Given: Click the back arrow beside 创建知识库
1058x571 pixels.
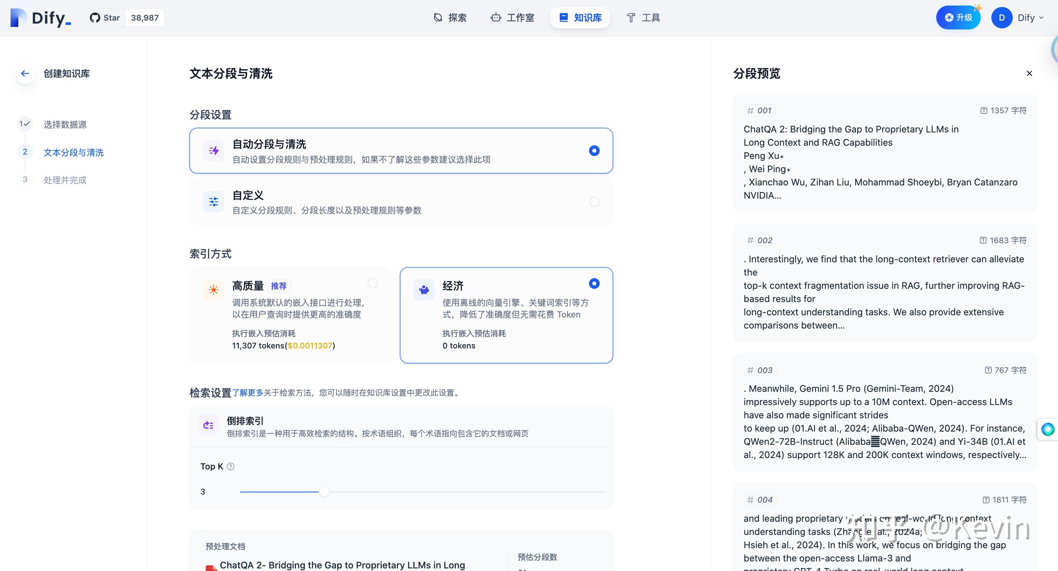Looking at the screenshot, I should [x=25, y=74].
